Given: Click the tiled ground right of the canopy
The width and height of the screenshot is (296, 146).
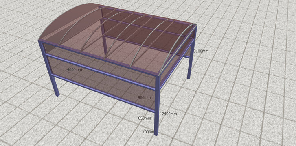Looking at the screenshot, I should coord(246,85).
